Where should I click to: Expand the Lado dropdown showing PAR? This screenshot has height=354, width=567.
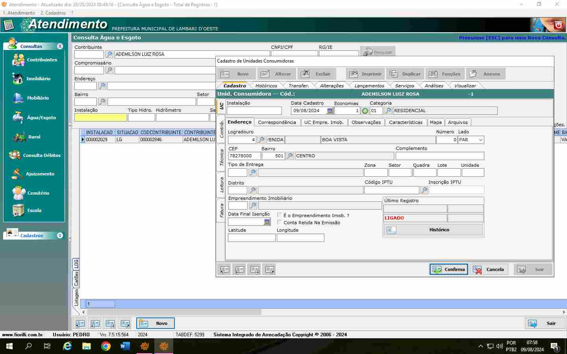[x=480, y=140]
